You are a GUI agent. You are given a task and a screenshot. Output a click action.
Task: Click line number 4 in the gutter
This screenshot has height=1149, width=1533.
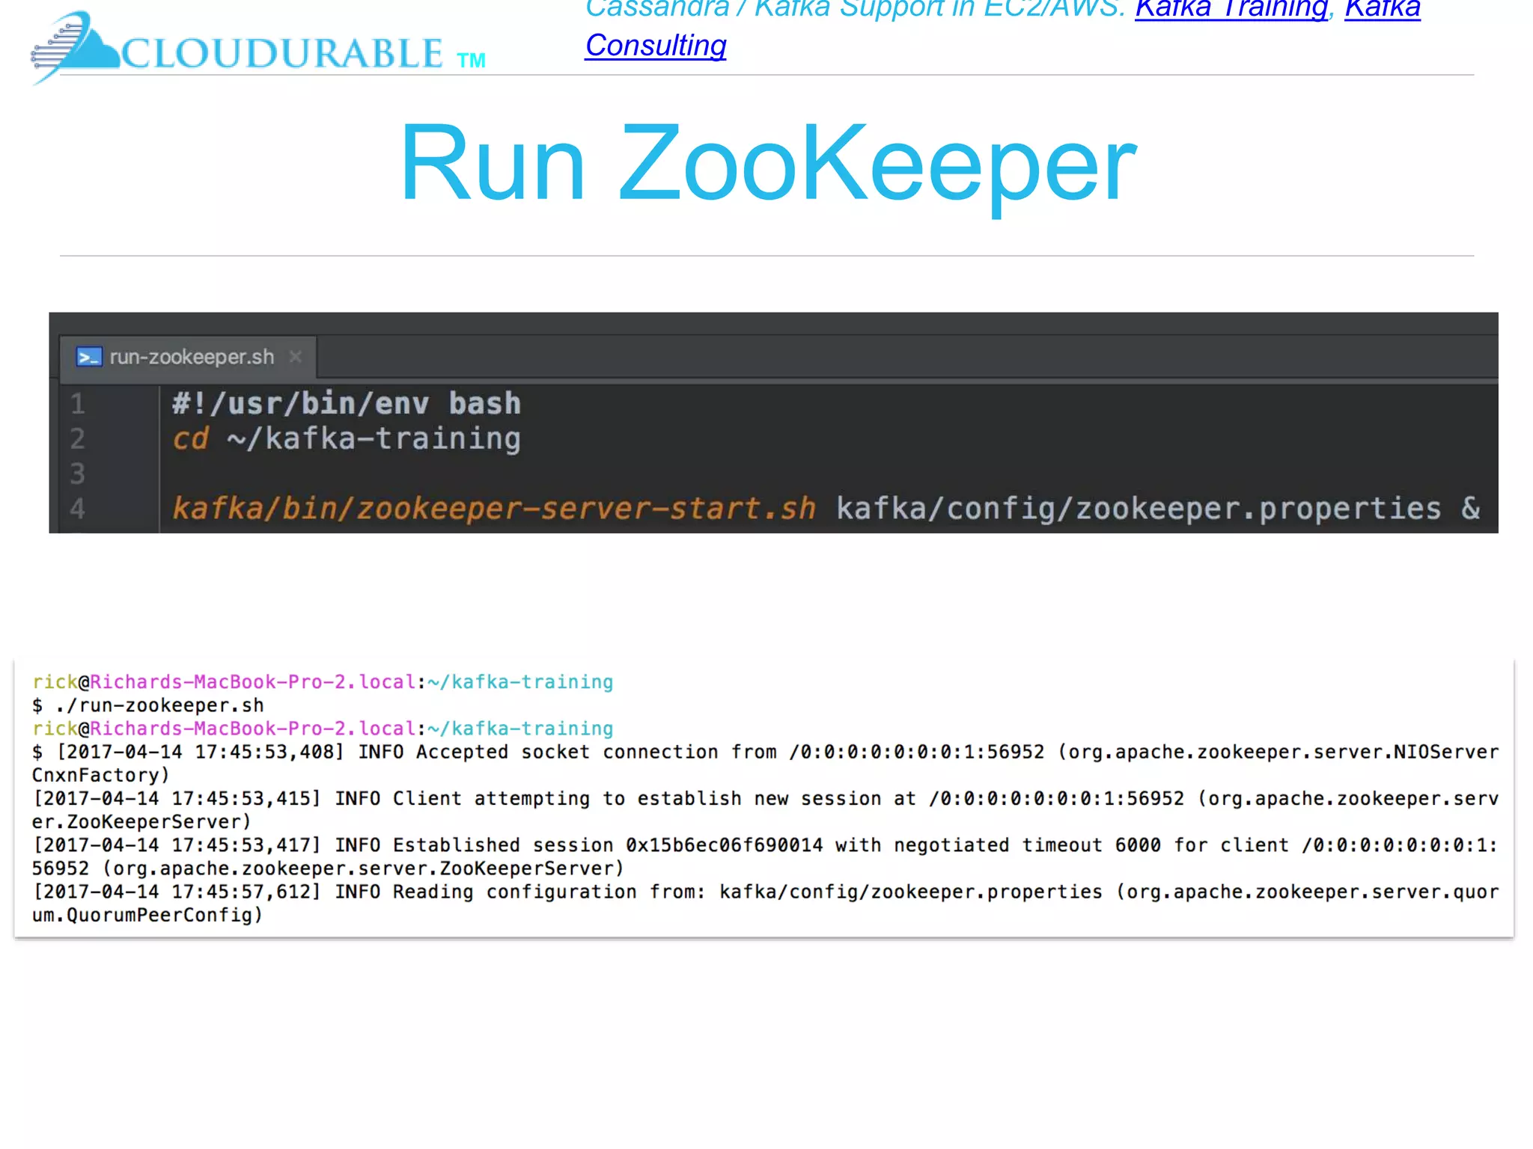pos(78,509)
